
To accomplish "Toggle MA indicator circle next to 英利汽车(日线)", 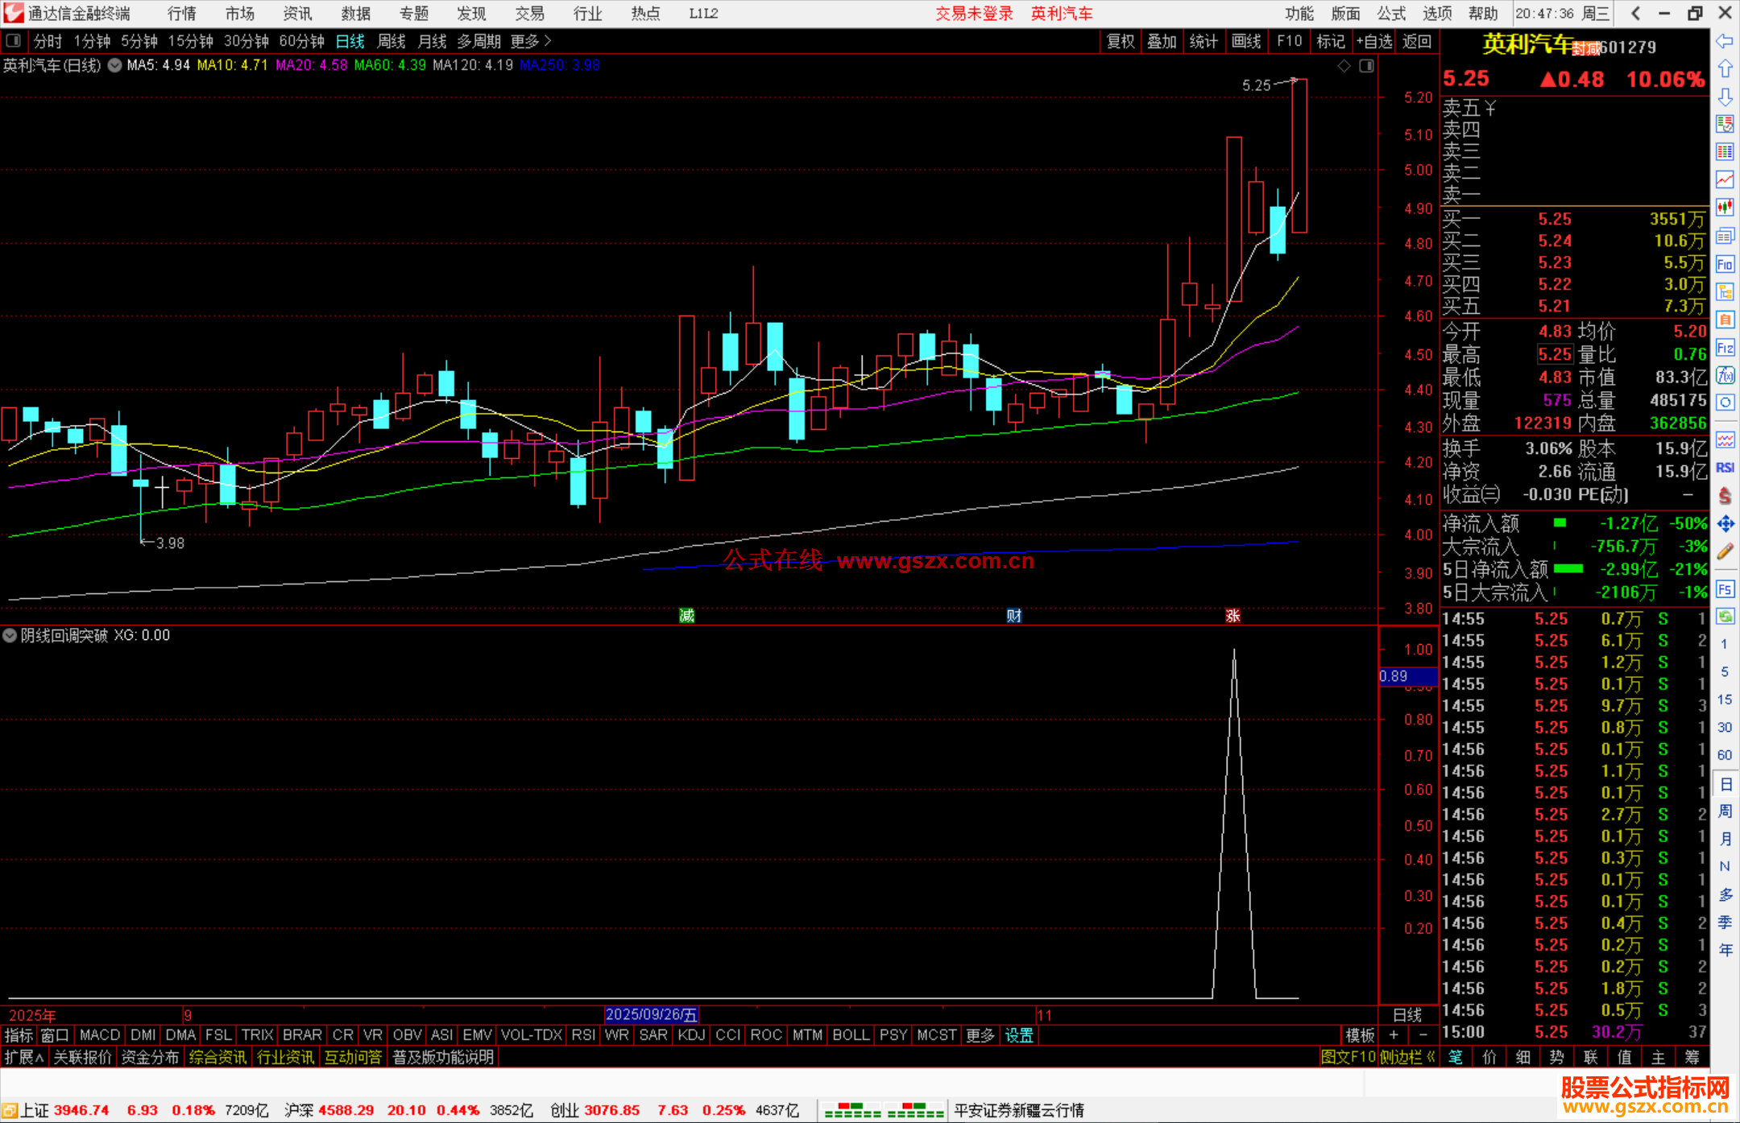I will (x=115, y=65).
